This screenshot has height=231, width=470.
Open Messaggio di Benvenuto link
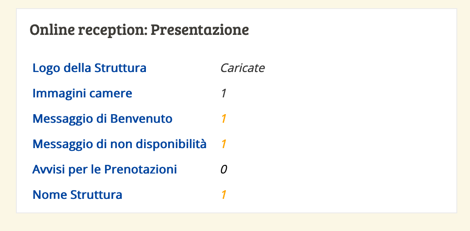(x=103, y=119)
